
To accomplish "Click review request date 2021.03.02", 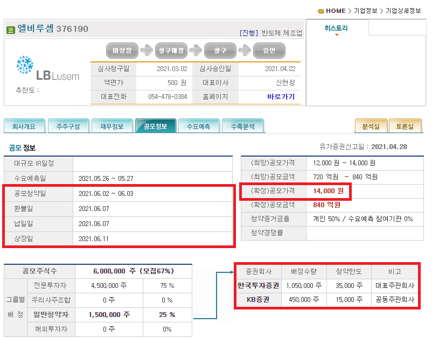I will coord(172,69).
